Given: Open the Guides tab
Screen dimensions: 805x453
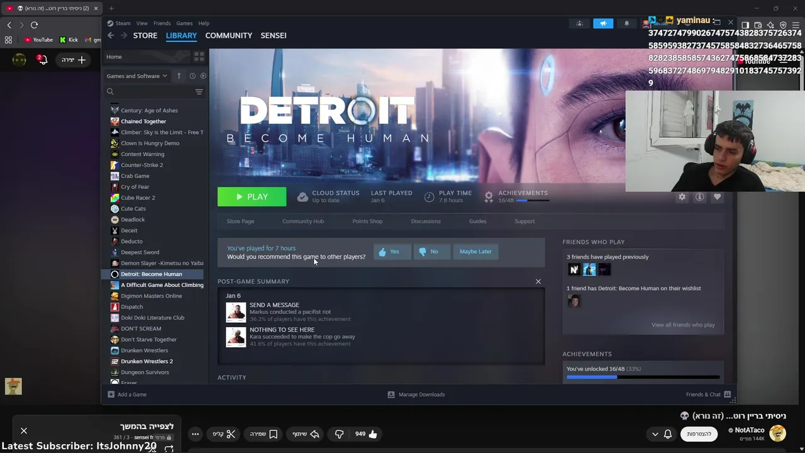Looking at the screenshot, I should pos(477,221).
